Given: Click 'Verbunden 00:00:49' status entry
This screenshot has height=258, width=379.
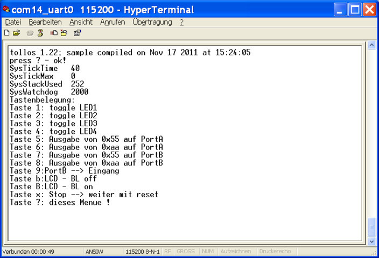Looking at the screenshot, I should (29, 252).
